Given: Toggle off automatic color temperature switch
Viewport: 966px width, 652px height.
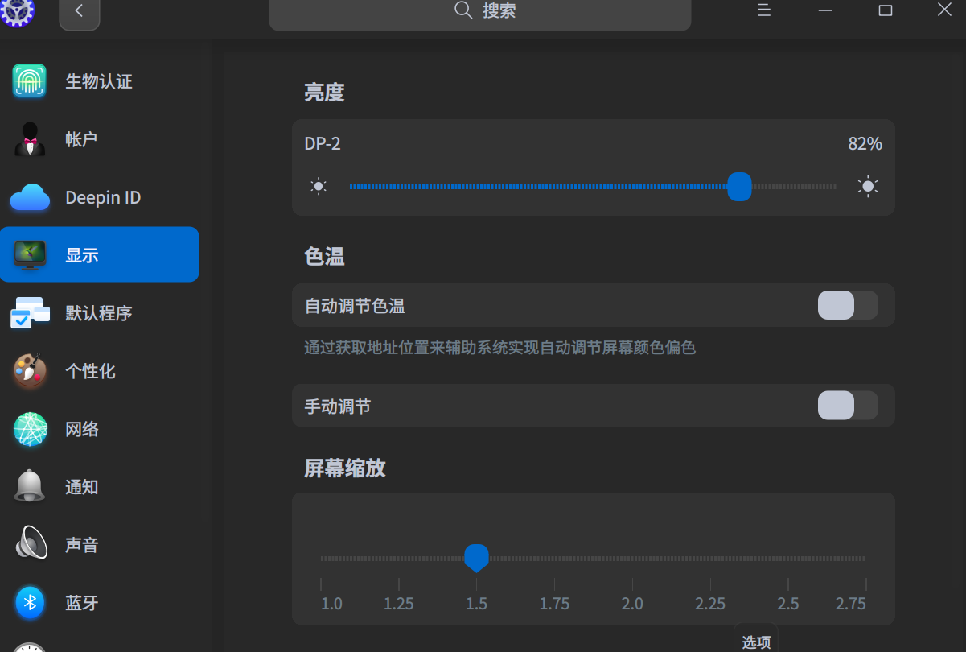Looking at the screenshot, I should pos(846,305).
